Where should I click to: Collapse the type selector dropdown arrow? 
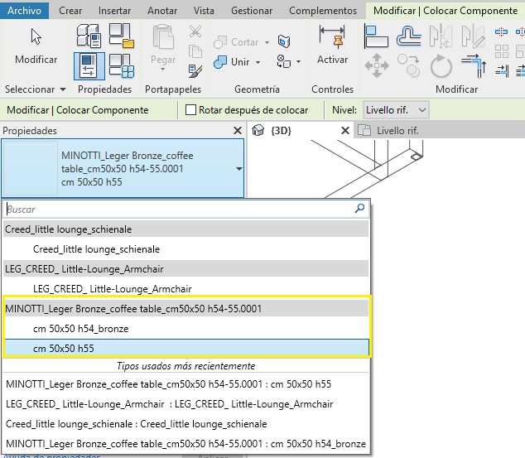239,168
